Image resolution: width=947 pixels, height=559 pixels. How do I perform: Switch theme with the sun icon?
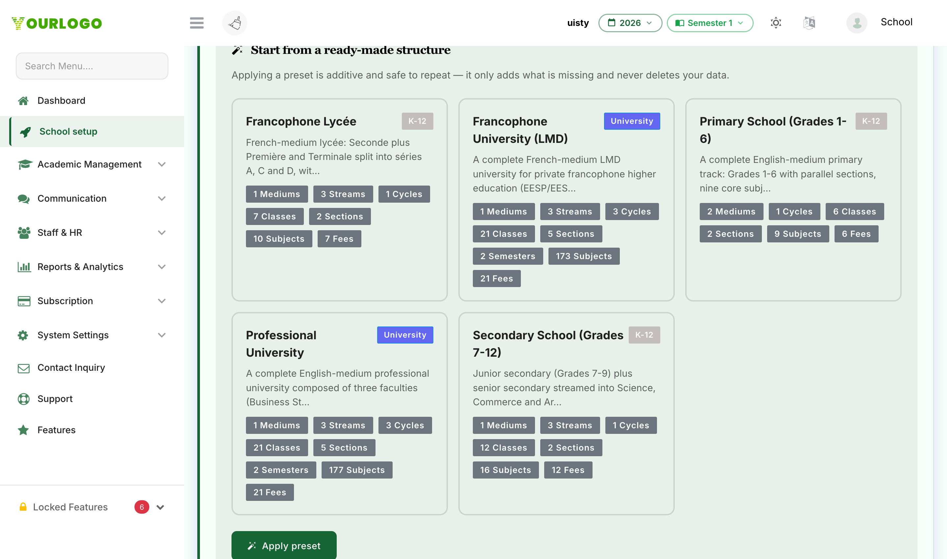pos(775,23)
